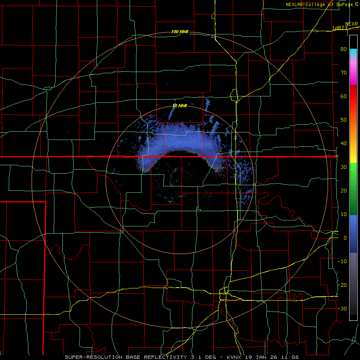Click the green segment of the reflectivity color bar
This screenshot has height=360, width=360.
tap(353, 189)
